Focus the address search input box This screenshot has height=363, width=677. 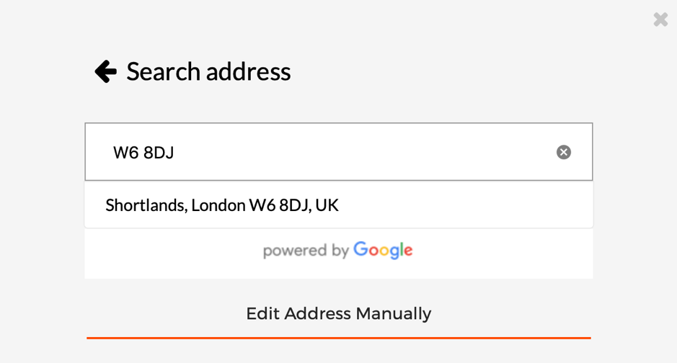339,152
